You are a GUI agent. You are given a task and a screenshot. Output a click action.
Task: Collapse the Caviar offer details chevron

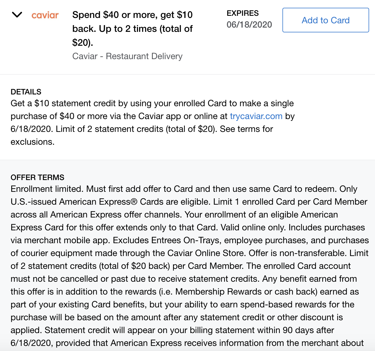click(x=17, y=15)
